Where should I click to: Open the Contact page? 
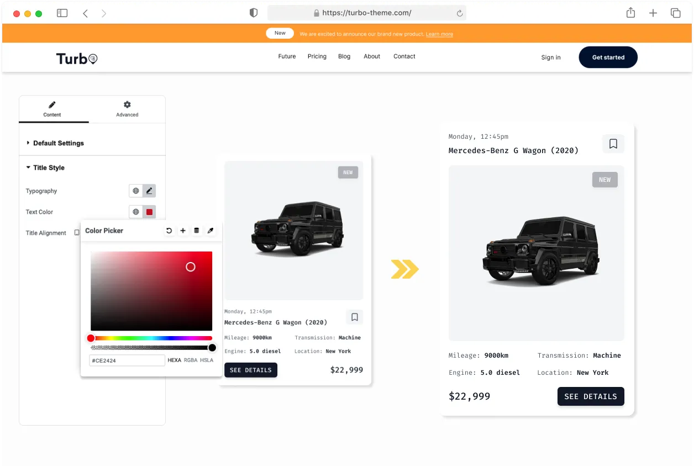click(404, 56)
